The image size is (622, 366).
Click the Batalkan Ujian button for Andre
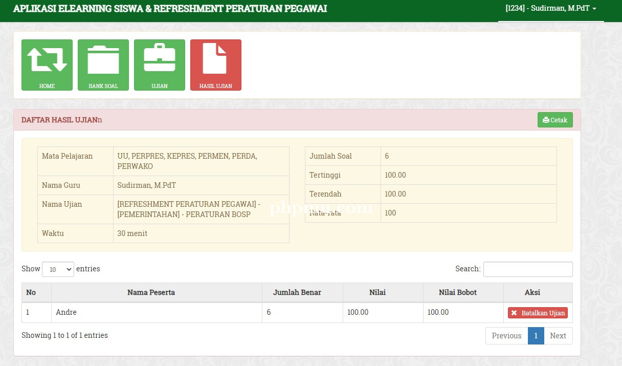coord(538,313)
